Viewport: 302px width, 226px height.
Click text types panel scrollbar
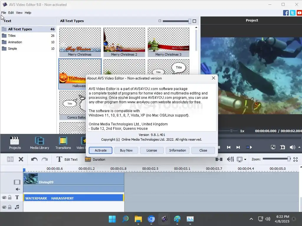pyautogui.click(x=196, y=40)
